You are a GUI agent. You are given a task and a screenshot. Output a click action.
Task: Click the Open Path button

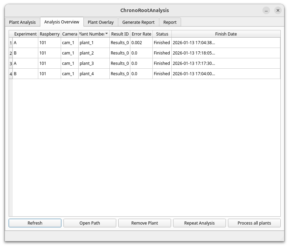tap(90, 223)
